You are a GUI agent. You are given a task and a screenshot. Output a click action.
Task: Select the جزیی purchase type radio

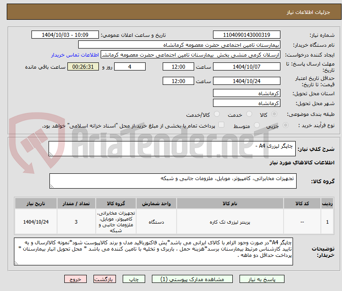(x=285, y=125)
